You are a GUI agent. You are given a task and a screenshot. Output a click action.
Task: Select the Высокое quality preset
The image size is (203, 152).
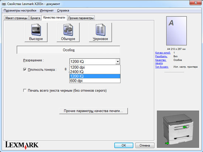tap(36, 32)
